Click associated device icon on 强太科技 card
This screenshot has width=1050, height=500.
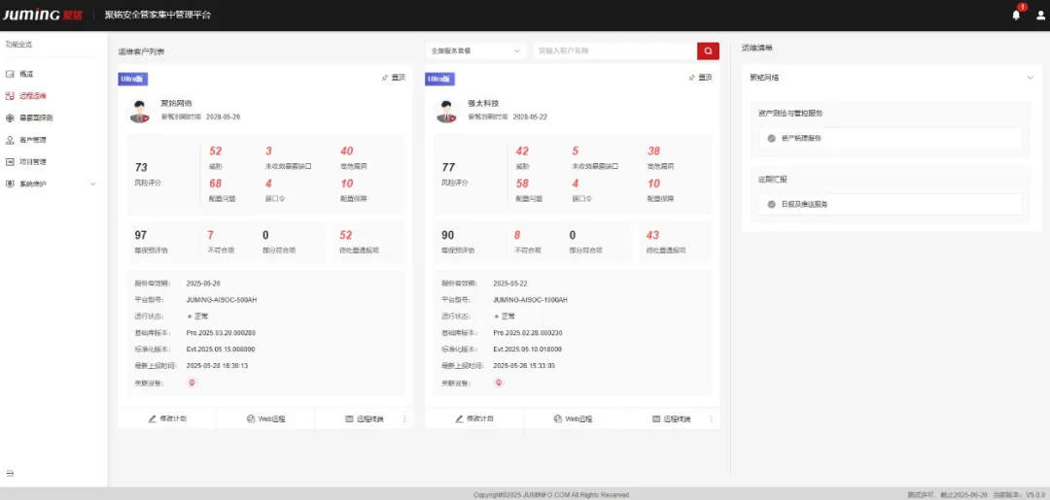499,383
